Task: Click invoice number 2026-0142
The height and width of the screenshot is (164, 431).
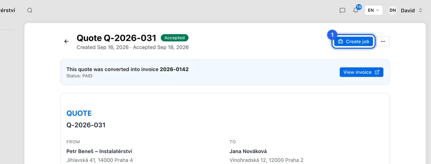Action: [x=174, y=69]
